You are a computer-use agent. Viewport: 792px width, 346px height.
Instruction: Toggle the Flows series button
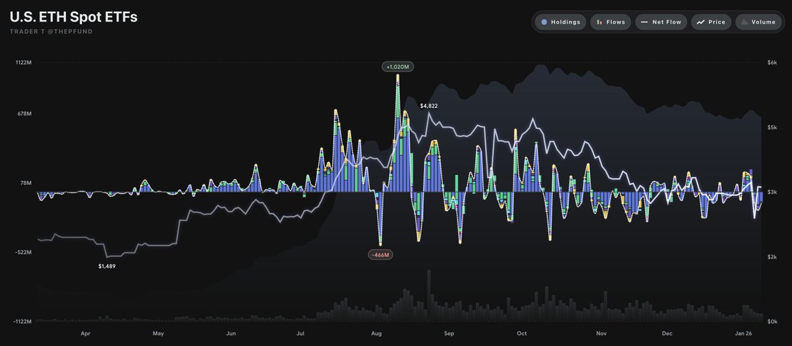pos(610,22)
